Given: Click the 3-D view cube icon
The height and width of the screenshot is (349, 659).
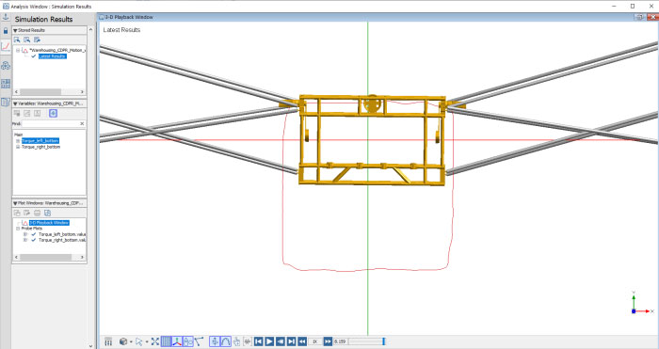Looking at the screenshot, I should (x=123, y=341).
